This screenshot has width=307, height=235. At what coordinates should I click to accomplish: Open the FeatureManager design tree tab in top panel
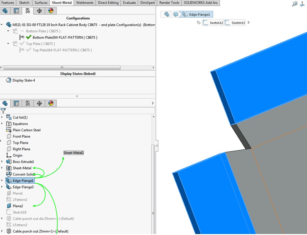point(5,11)
